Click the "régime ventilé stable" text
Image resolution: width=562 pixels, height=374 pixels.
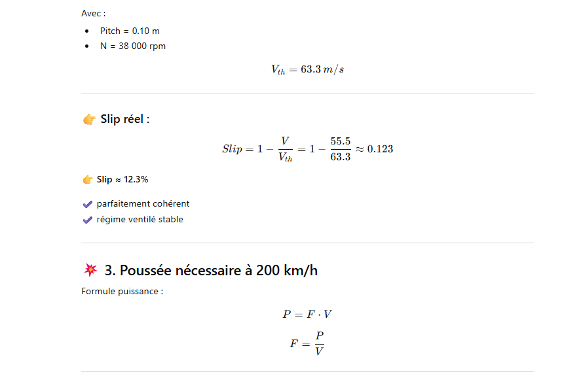pos(140,220)
